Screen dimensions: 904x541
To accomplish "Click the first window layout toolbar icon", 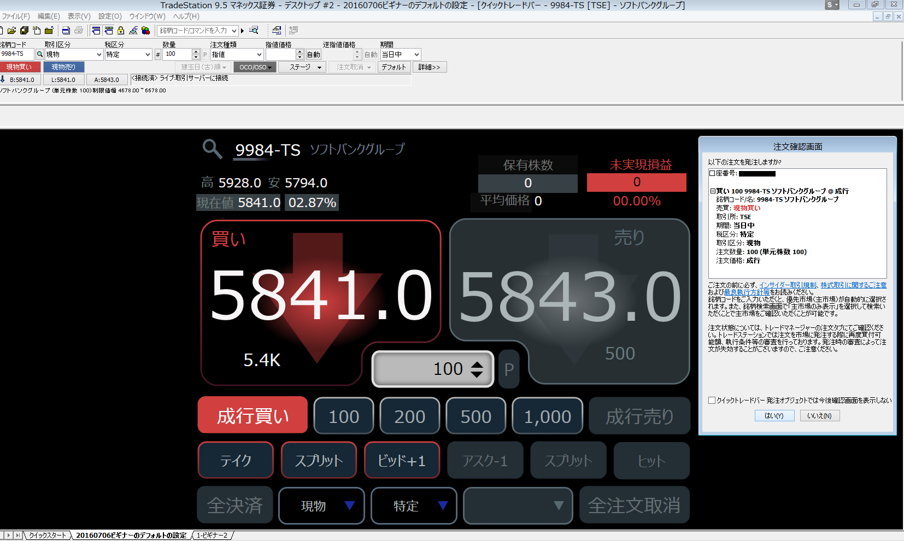I will (96, 31).
